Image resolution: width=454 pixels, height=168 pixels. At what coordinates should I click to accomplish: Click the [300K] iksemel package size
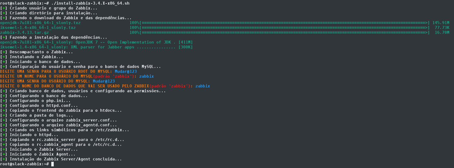tap(185, 47)
